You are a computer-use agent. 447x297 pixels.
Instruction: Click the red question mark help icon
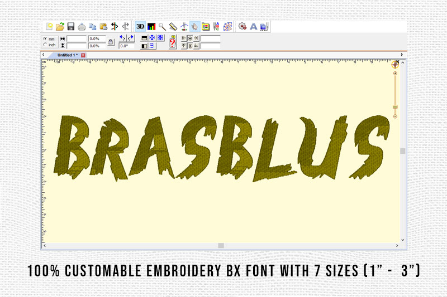pyautogui.click(x=173, y=42)
